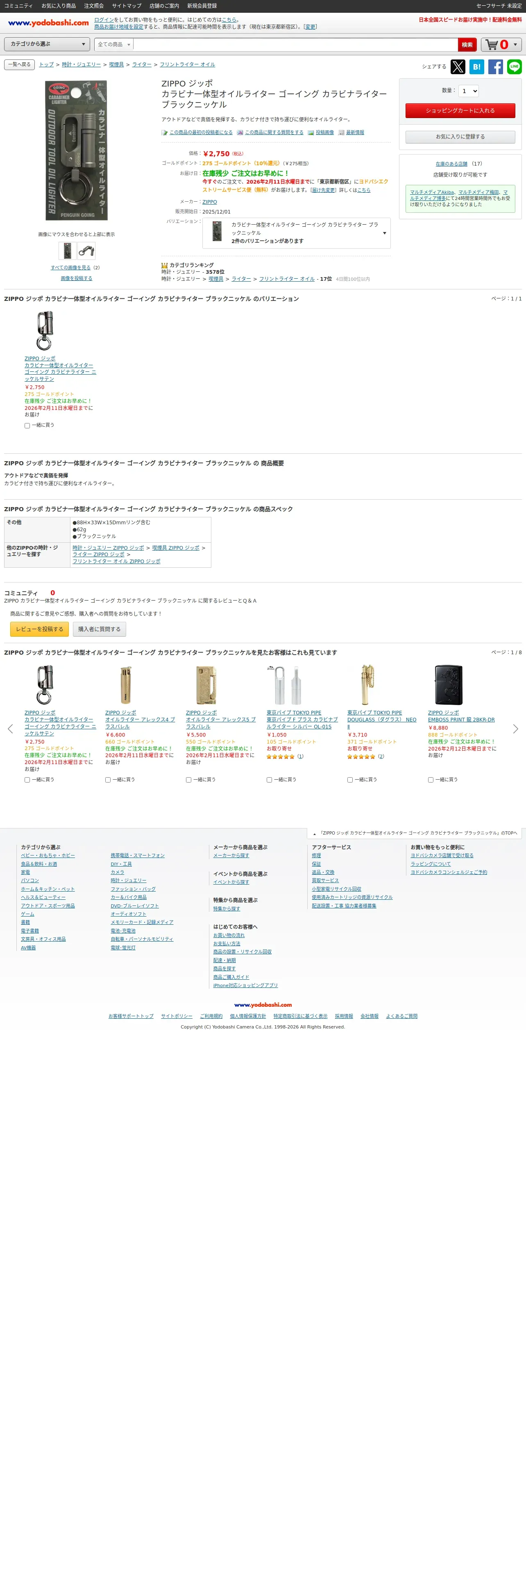Click the icon beside この商品に関する質問をする
This screenshot has width=526, height=1579.
click(240, 132)
